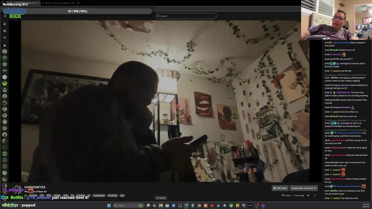Open the HARMONEYES channel name
The image size is (372, 209).
[x=35, y=187]
